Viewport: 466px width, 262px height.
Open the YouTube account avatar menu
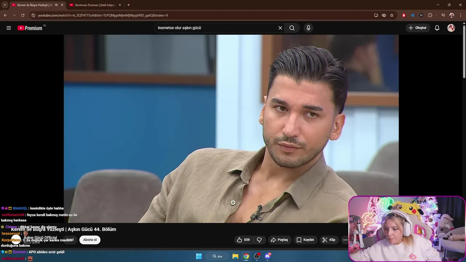pyautogui.click(x=451, y=28)
